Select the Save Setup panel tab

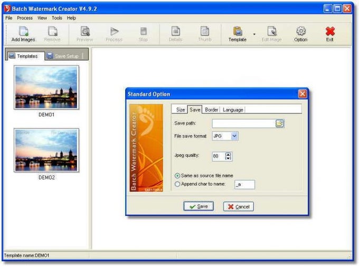(63, 56)
